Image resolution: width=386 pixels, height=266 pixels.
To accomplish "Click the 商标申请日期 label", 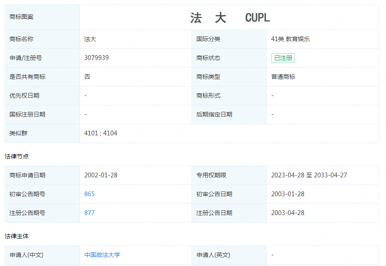I will tap(27, 175).
